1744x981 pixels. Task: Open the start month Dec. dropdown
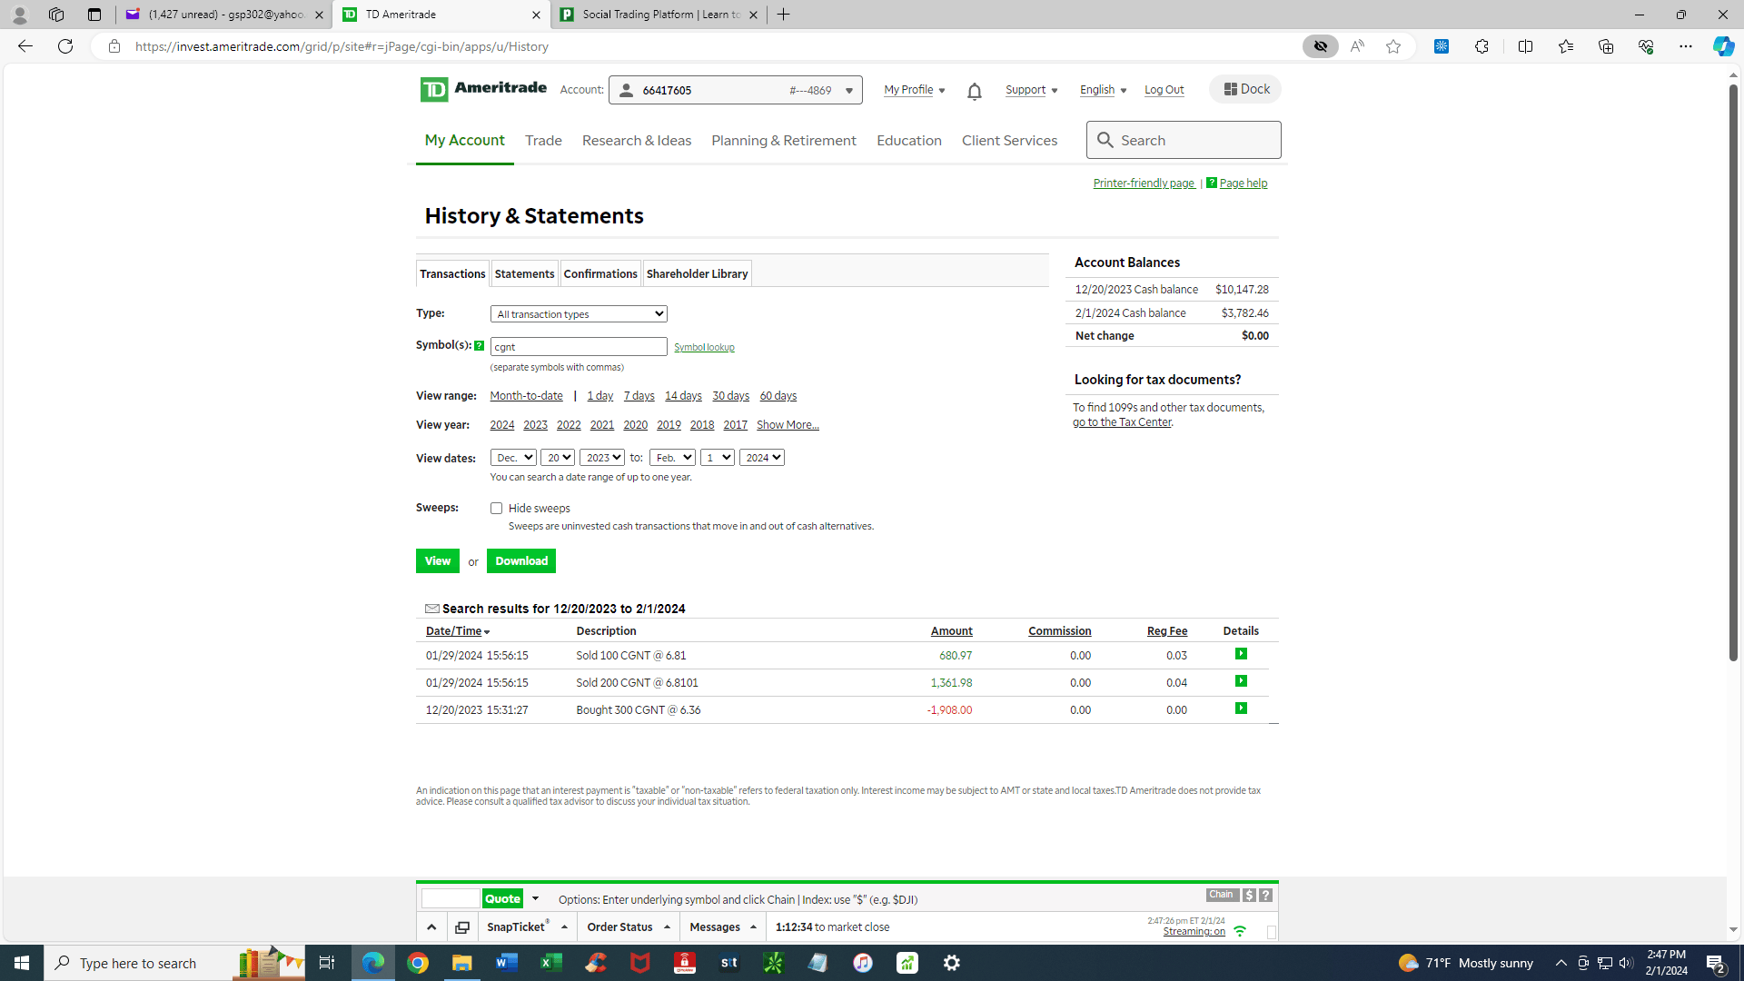(x=513, y=458)
